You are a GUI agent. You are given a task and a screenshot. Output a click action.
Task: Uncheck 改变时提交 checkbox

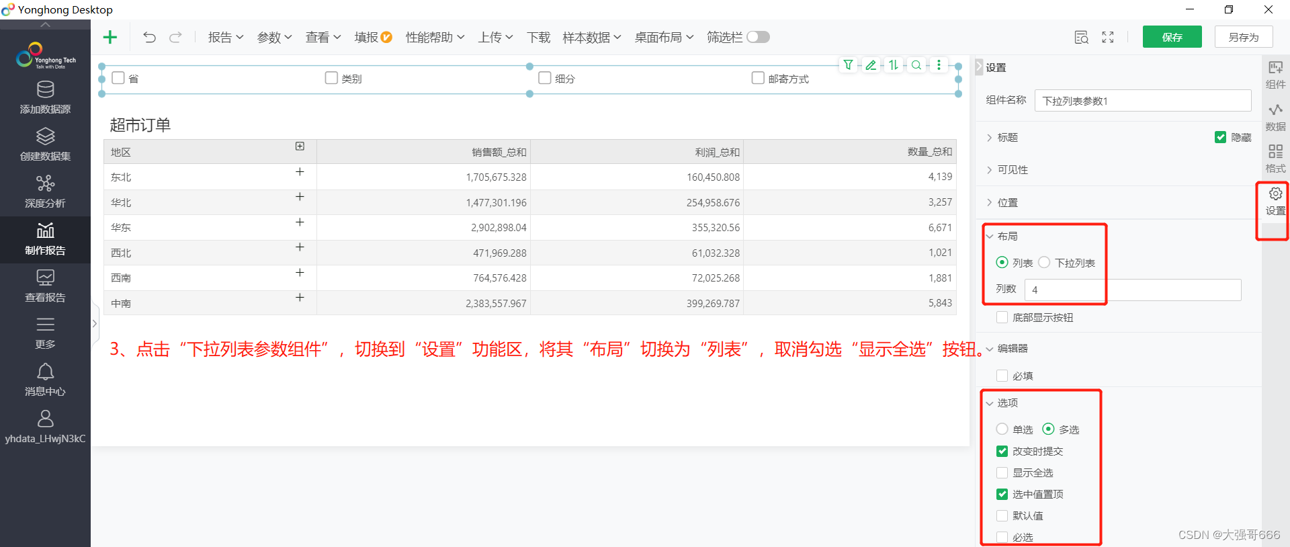[1002, 451]
